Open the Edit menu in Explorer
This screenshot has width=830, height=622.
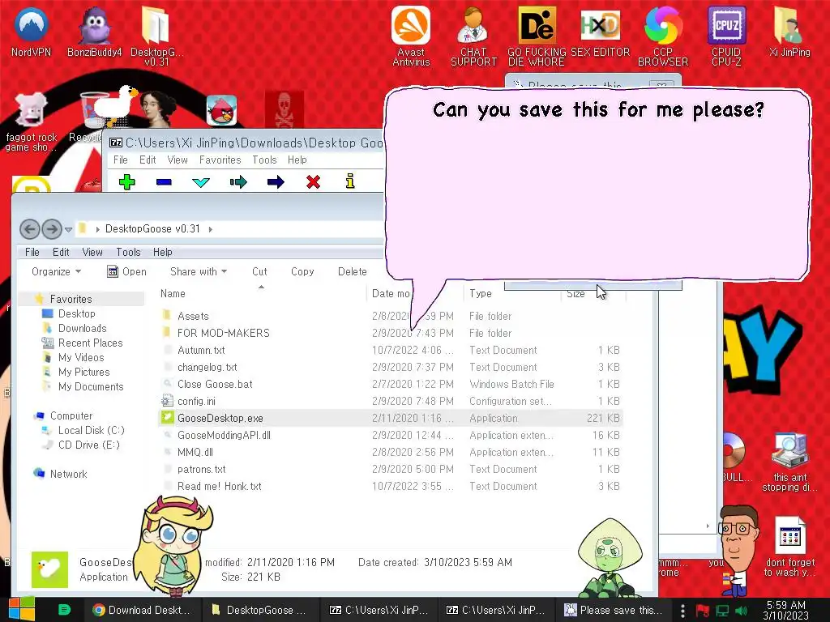61,253
